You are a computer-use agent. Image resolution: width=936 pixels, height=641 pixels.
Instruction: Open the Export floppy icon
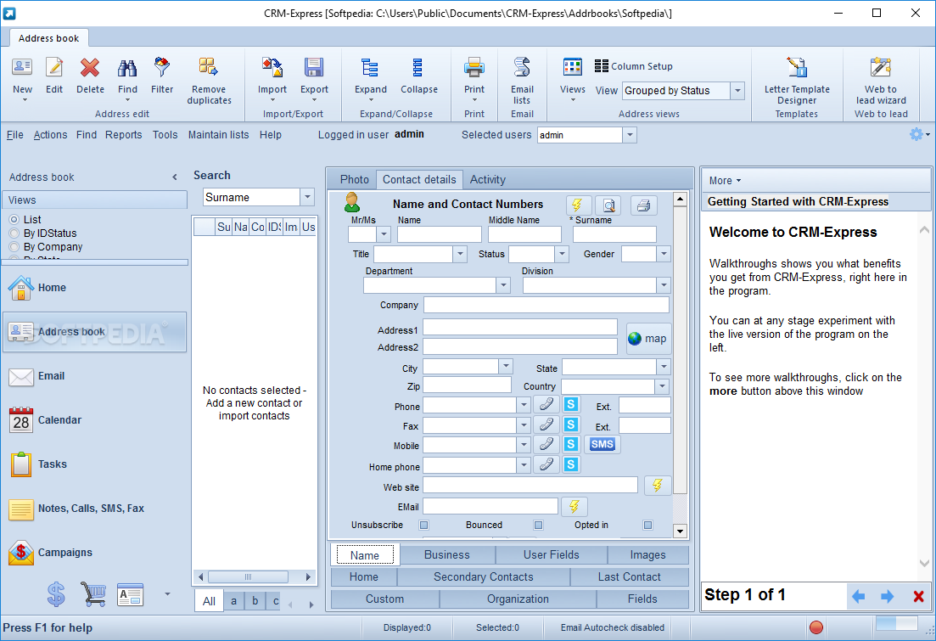(314, 68)
